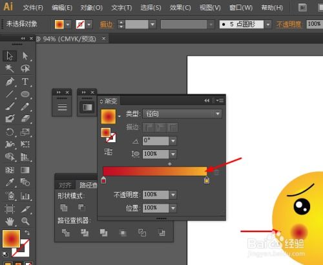
Task: Click the Unite shape mode icon
Action: pyautogui.click(x=64, y=207)
